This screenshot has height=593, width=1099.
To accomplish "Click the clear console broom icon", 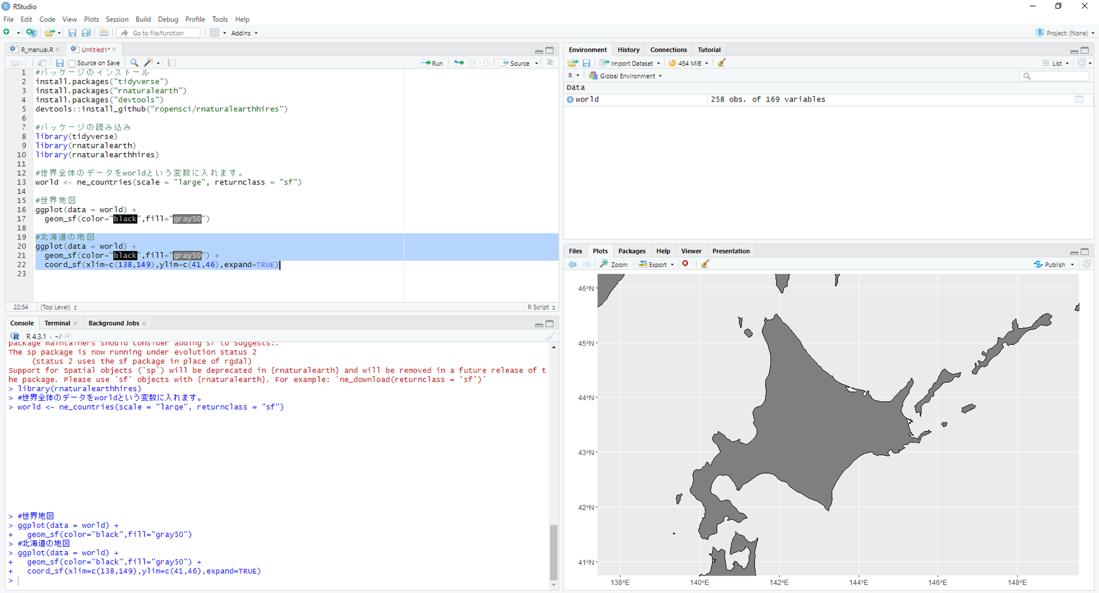I will point(550,336).
